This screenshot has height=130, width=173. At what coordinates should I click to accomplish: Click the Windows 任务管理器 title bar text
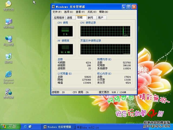click(70, 7)
